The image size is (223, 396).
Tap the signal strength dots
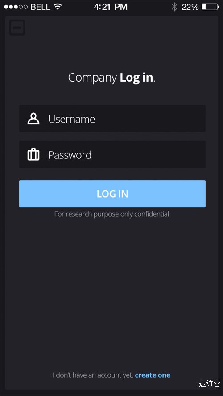pos(16,7)
